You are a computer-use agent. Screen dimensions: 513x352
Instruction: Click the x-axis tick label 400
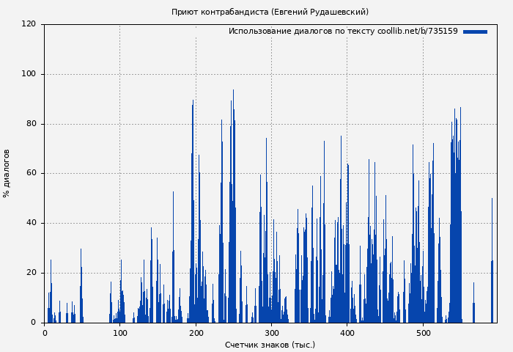(347, 334)
